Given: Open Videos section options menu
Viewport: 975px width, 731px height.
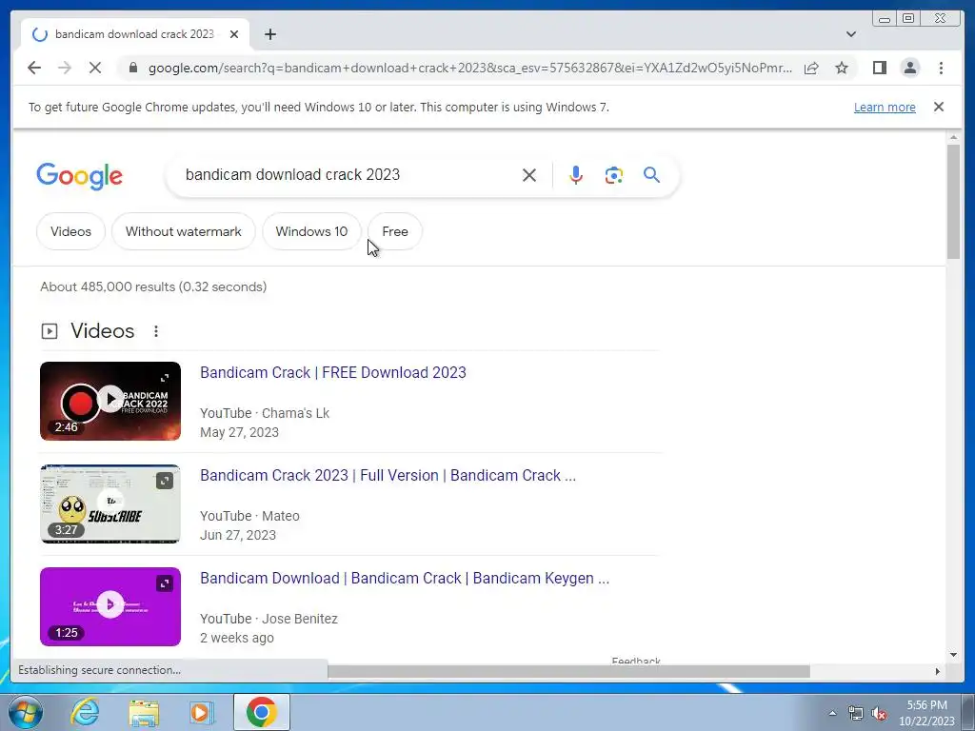Looking at the screenshot, I should coord(156,331).
